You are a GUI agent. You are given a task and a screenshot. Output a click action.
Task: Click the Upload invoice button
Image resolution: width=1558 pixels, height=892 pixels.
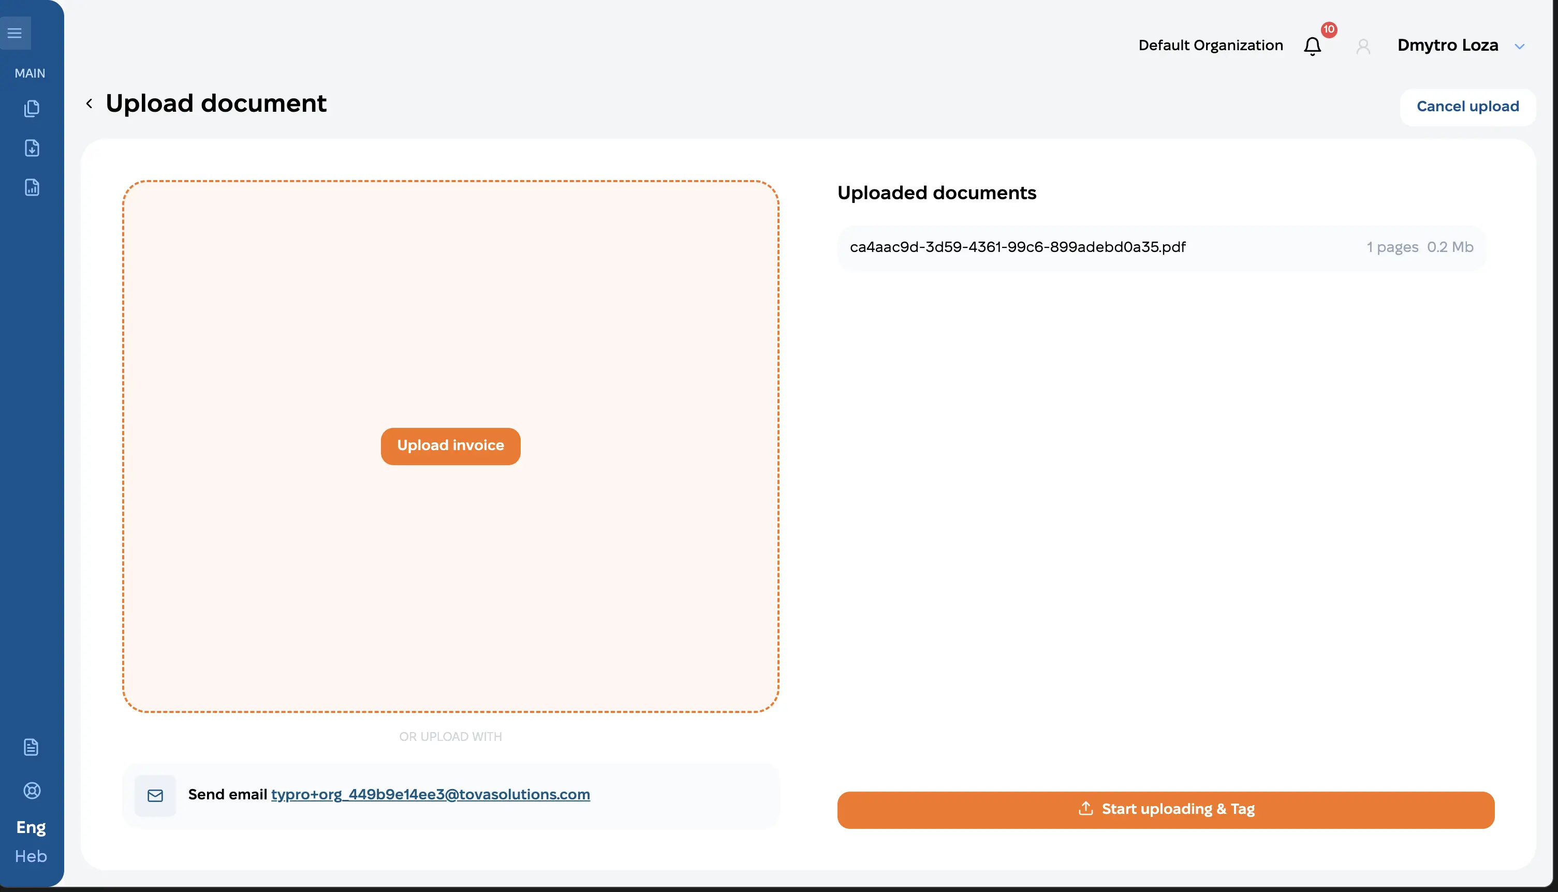pyautogui.click(x=450, y=446)
